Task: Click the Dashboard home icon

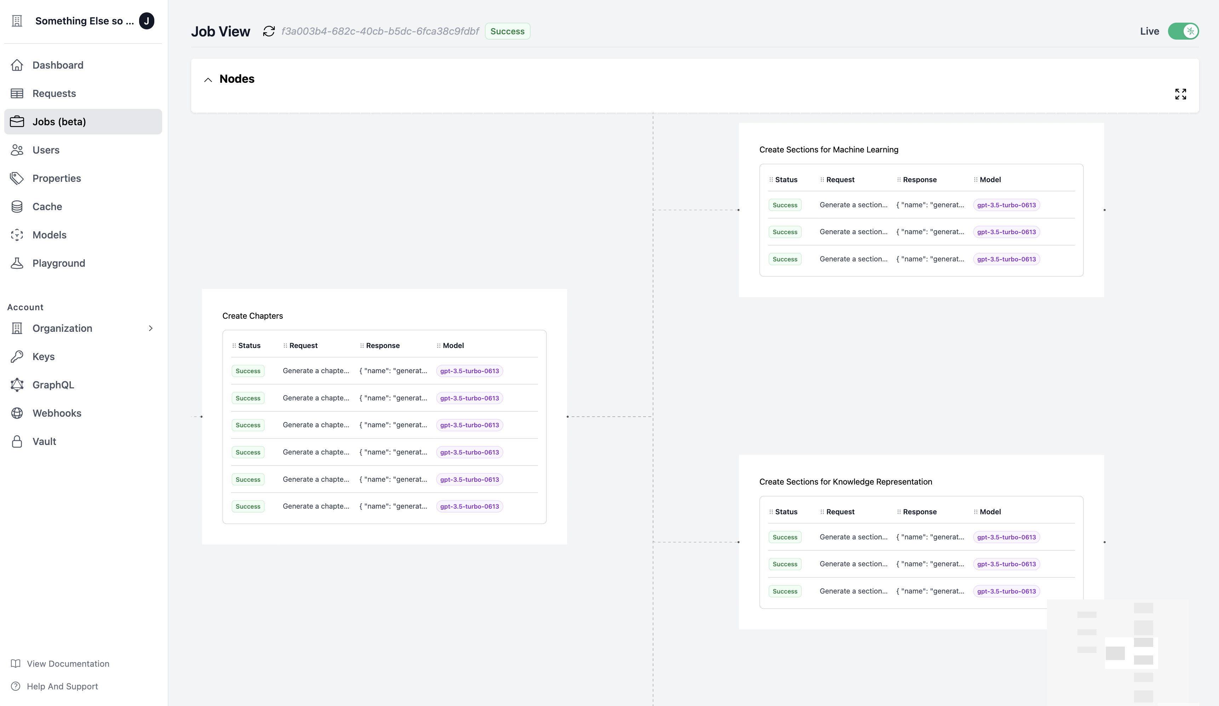Action: (x=17, y=65)
